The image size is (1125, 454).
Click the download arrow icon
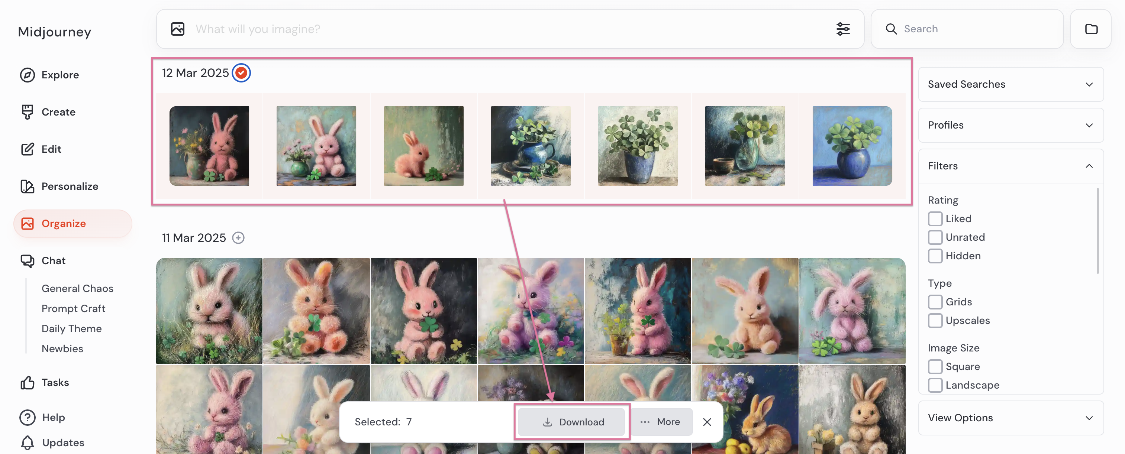pos(547,422)
